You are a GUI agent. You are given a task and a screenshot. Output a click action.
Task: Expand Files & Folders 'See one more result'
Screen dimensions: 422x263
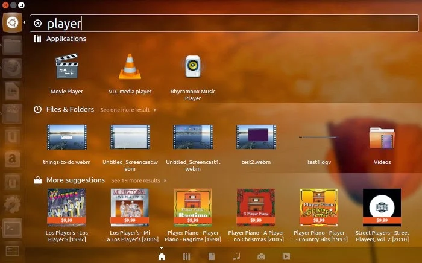128,110
